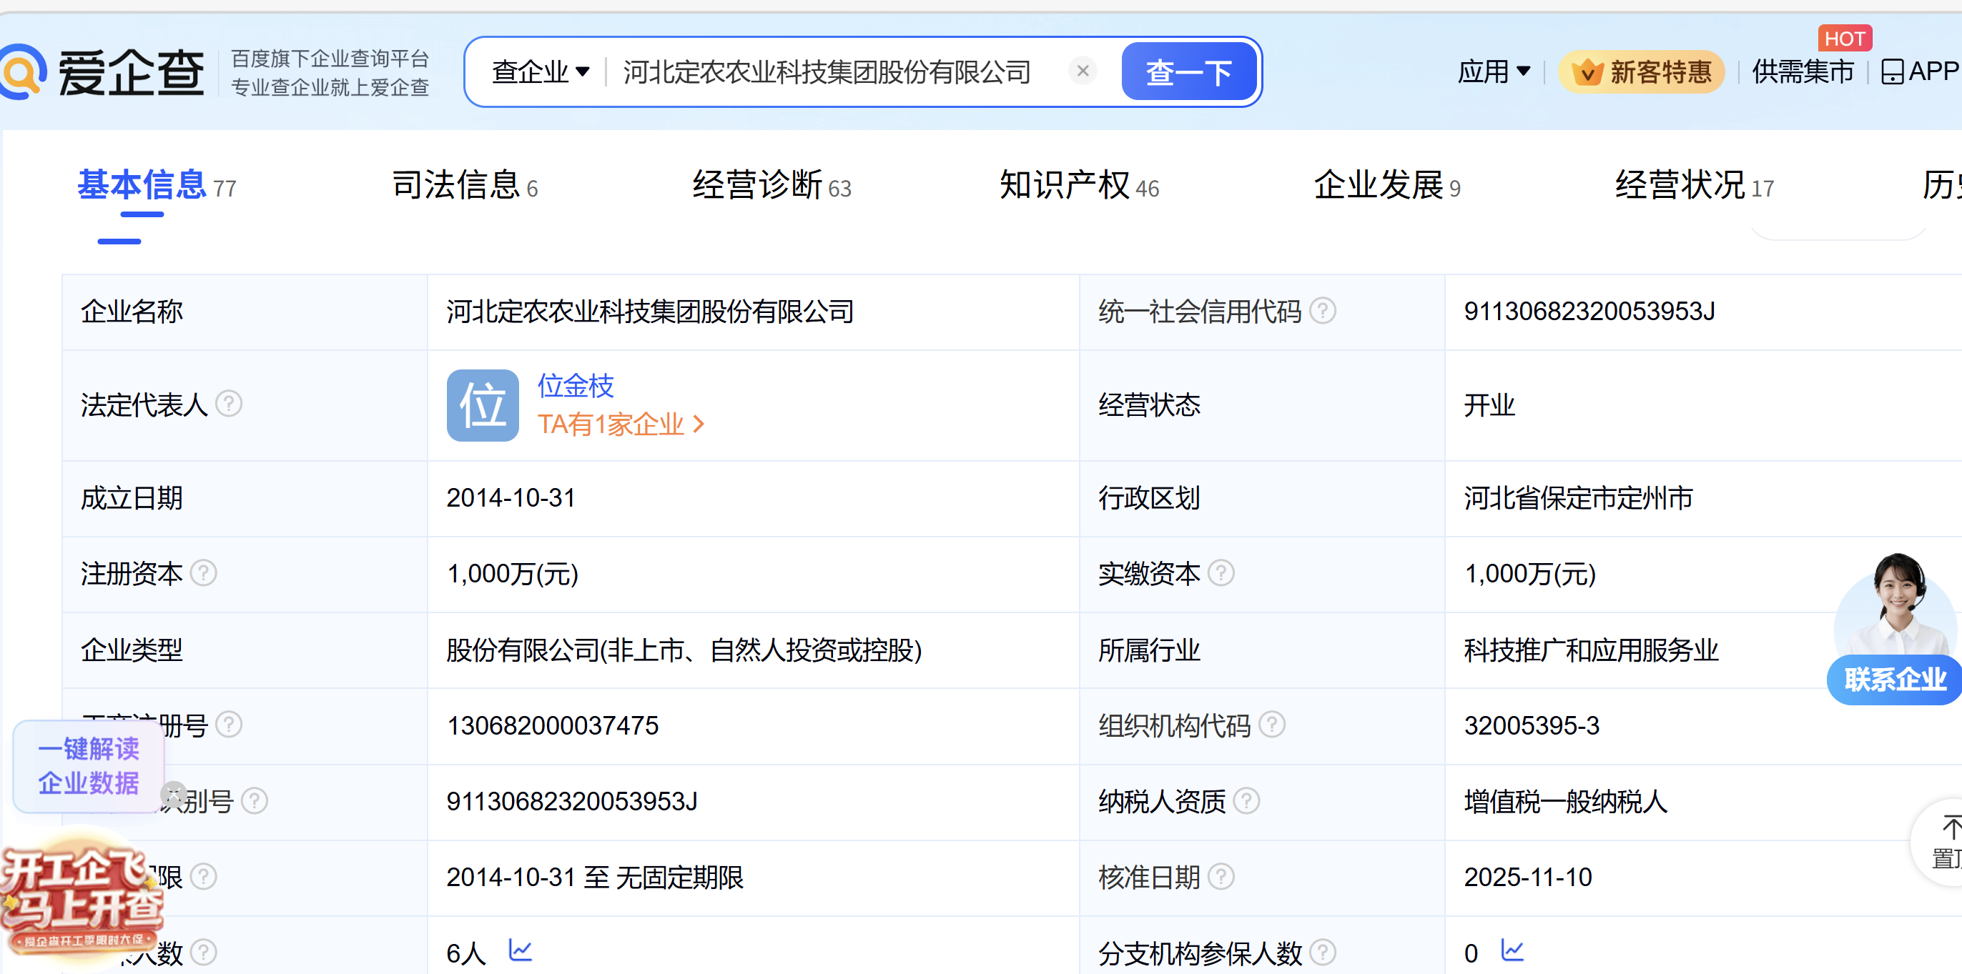This screenshot has width=1962, height=974.
Task: Click the 位 avatar of legal representative
Action: pyautogui.click(x=482, y=406)
